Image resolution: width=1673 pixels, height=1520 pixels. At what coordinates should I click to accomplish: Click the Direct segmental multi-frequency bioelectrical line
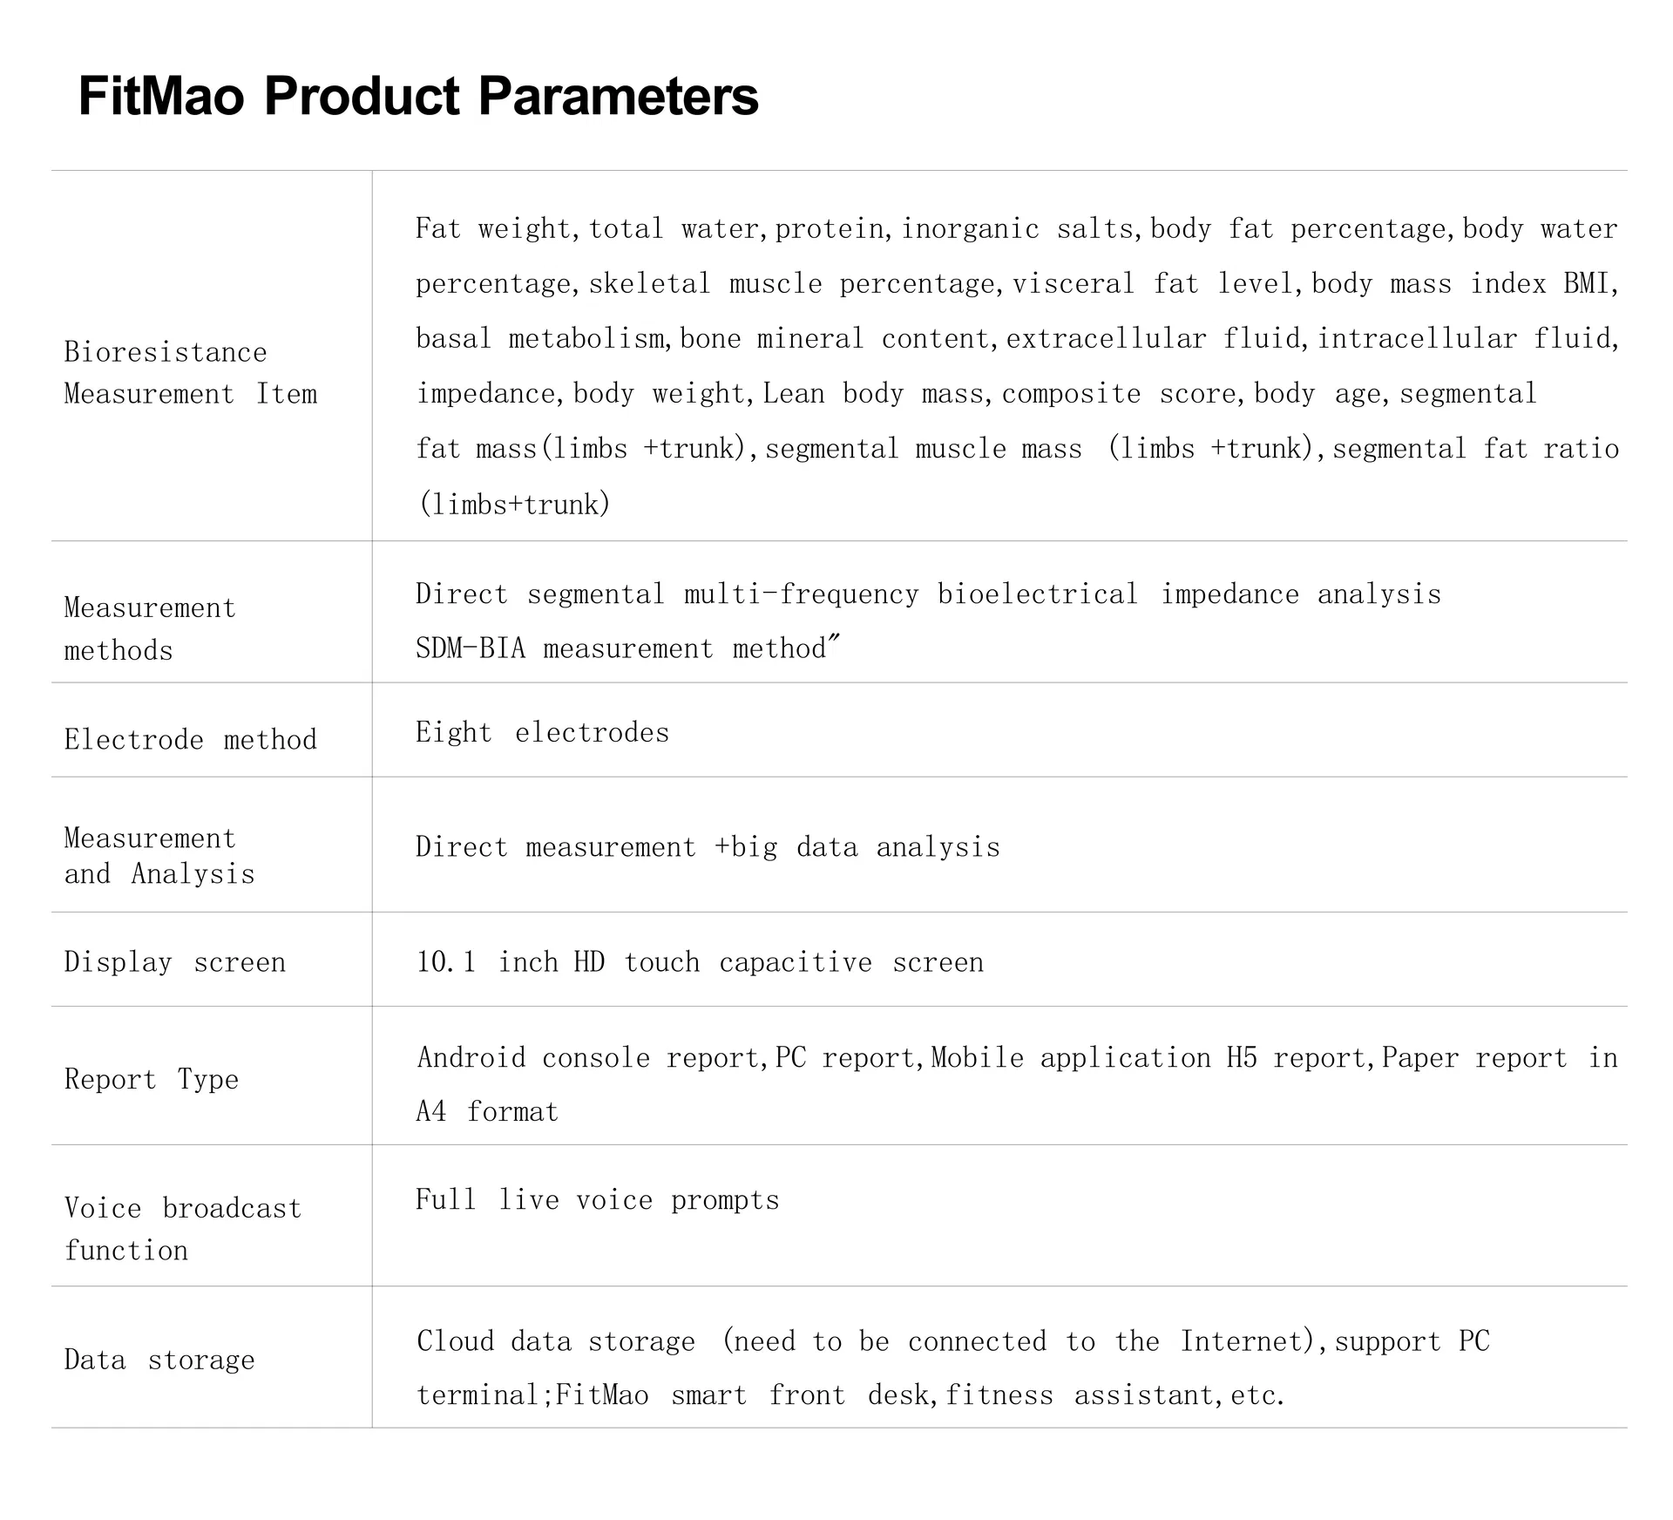click(928, 594)
